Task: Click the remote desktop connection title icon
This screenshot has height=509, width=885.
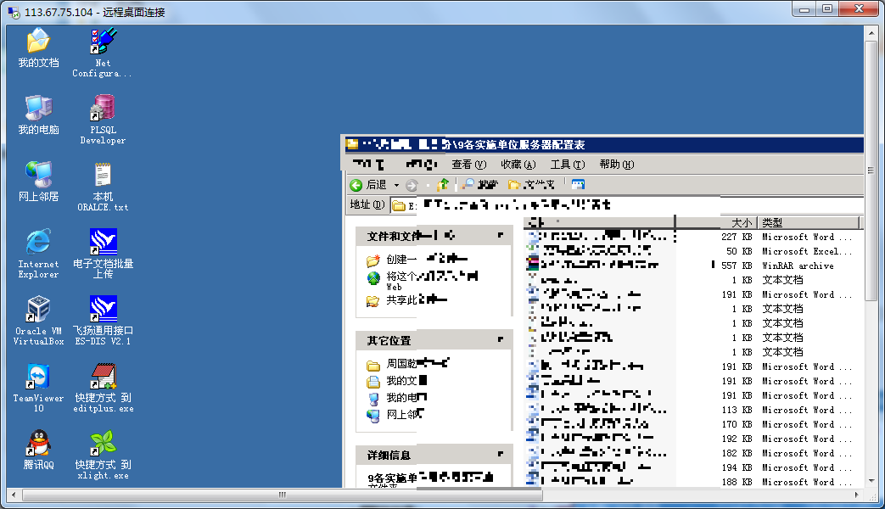Action: [14, 12]
